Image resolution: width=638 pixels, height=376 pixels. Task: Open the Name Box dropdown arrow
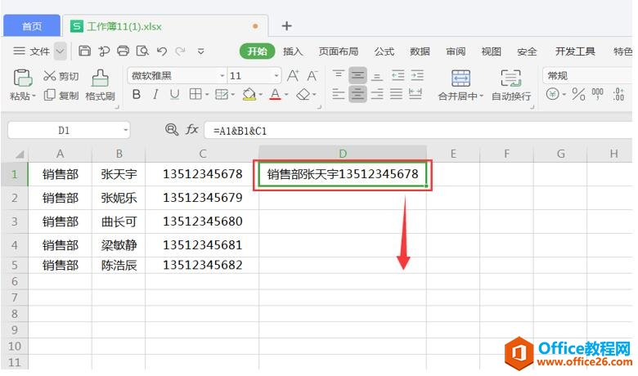126,131
